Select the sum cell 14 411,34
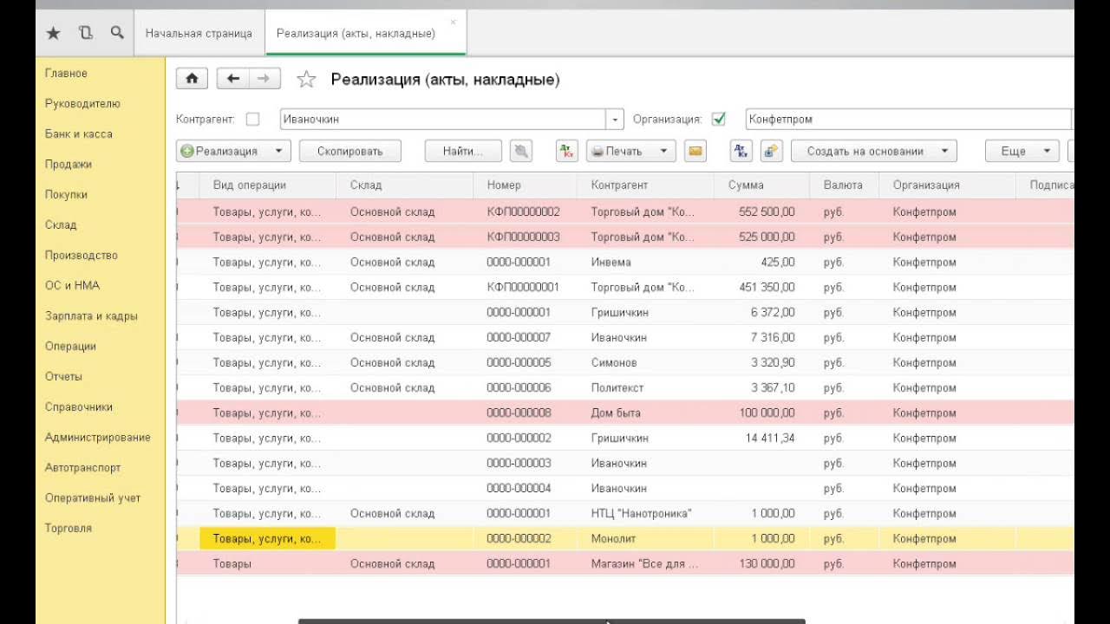This screenshot has height=624, width=1110. [762, 438]
